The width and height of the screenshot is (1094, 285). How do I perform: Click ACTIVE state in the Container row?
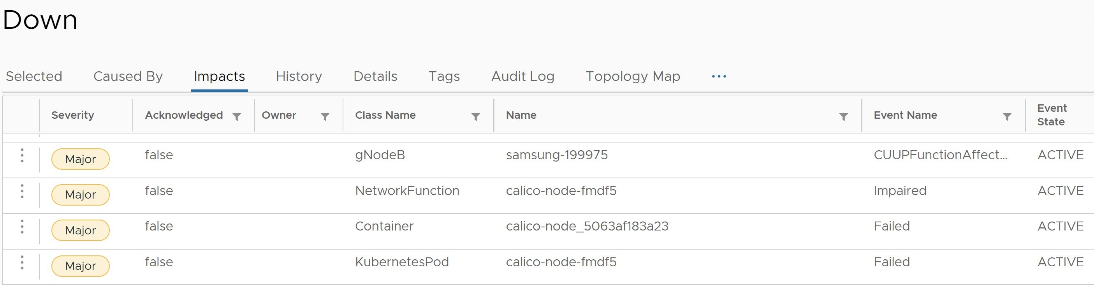1061,226
